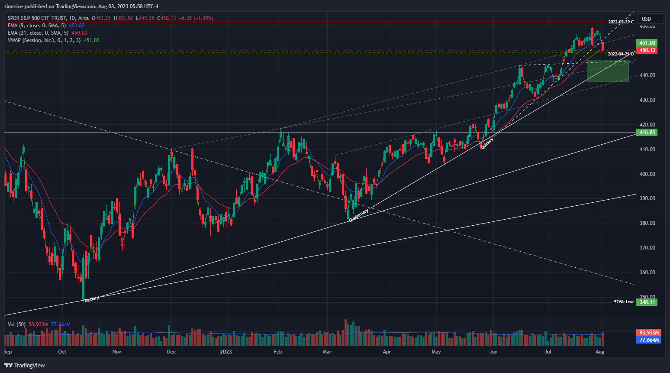Click the 430.00 price axis tick
This screenshot has height=373, width=670.
[x=647, y=100]
